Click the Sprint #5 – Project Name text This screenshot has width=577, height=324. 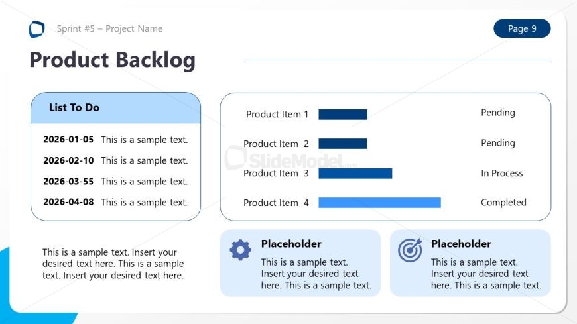(x=109, y=28)
